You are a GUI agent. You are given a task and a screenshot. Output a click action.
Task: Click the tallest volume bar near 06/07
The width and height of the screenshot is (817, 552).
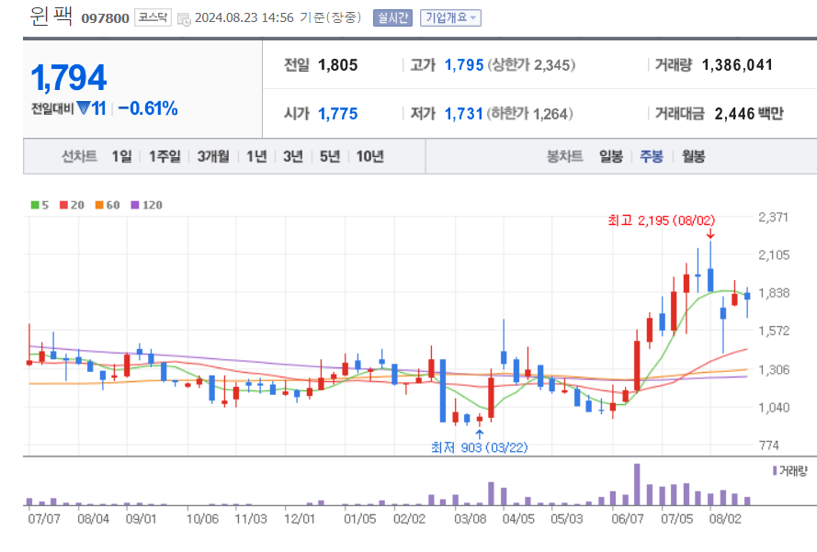pos(637,484)
